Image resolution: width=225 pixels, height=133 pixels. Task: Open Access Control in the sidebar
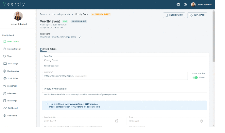point(12,49)
